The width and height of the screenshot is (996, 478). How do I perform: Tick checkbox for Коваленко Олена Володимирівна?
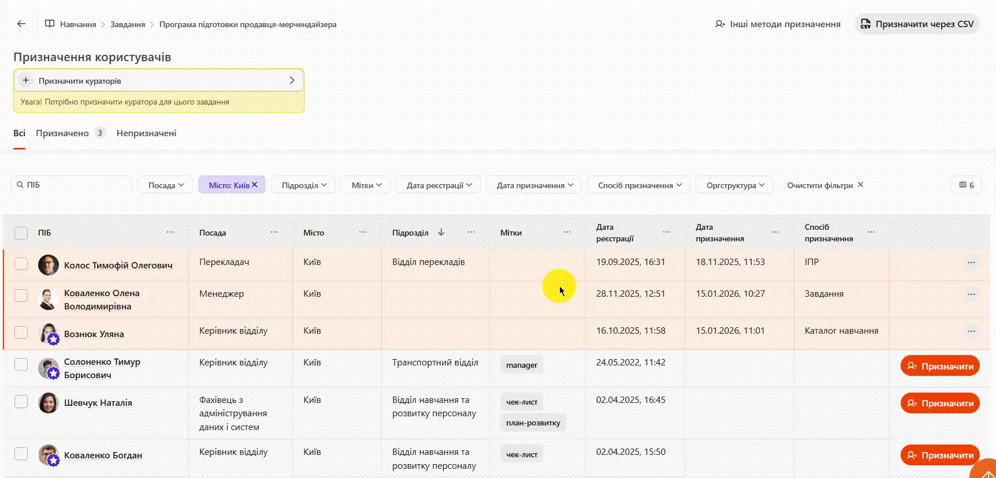21,296
